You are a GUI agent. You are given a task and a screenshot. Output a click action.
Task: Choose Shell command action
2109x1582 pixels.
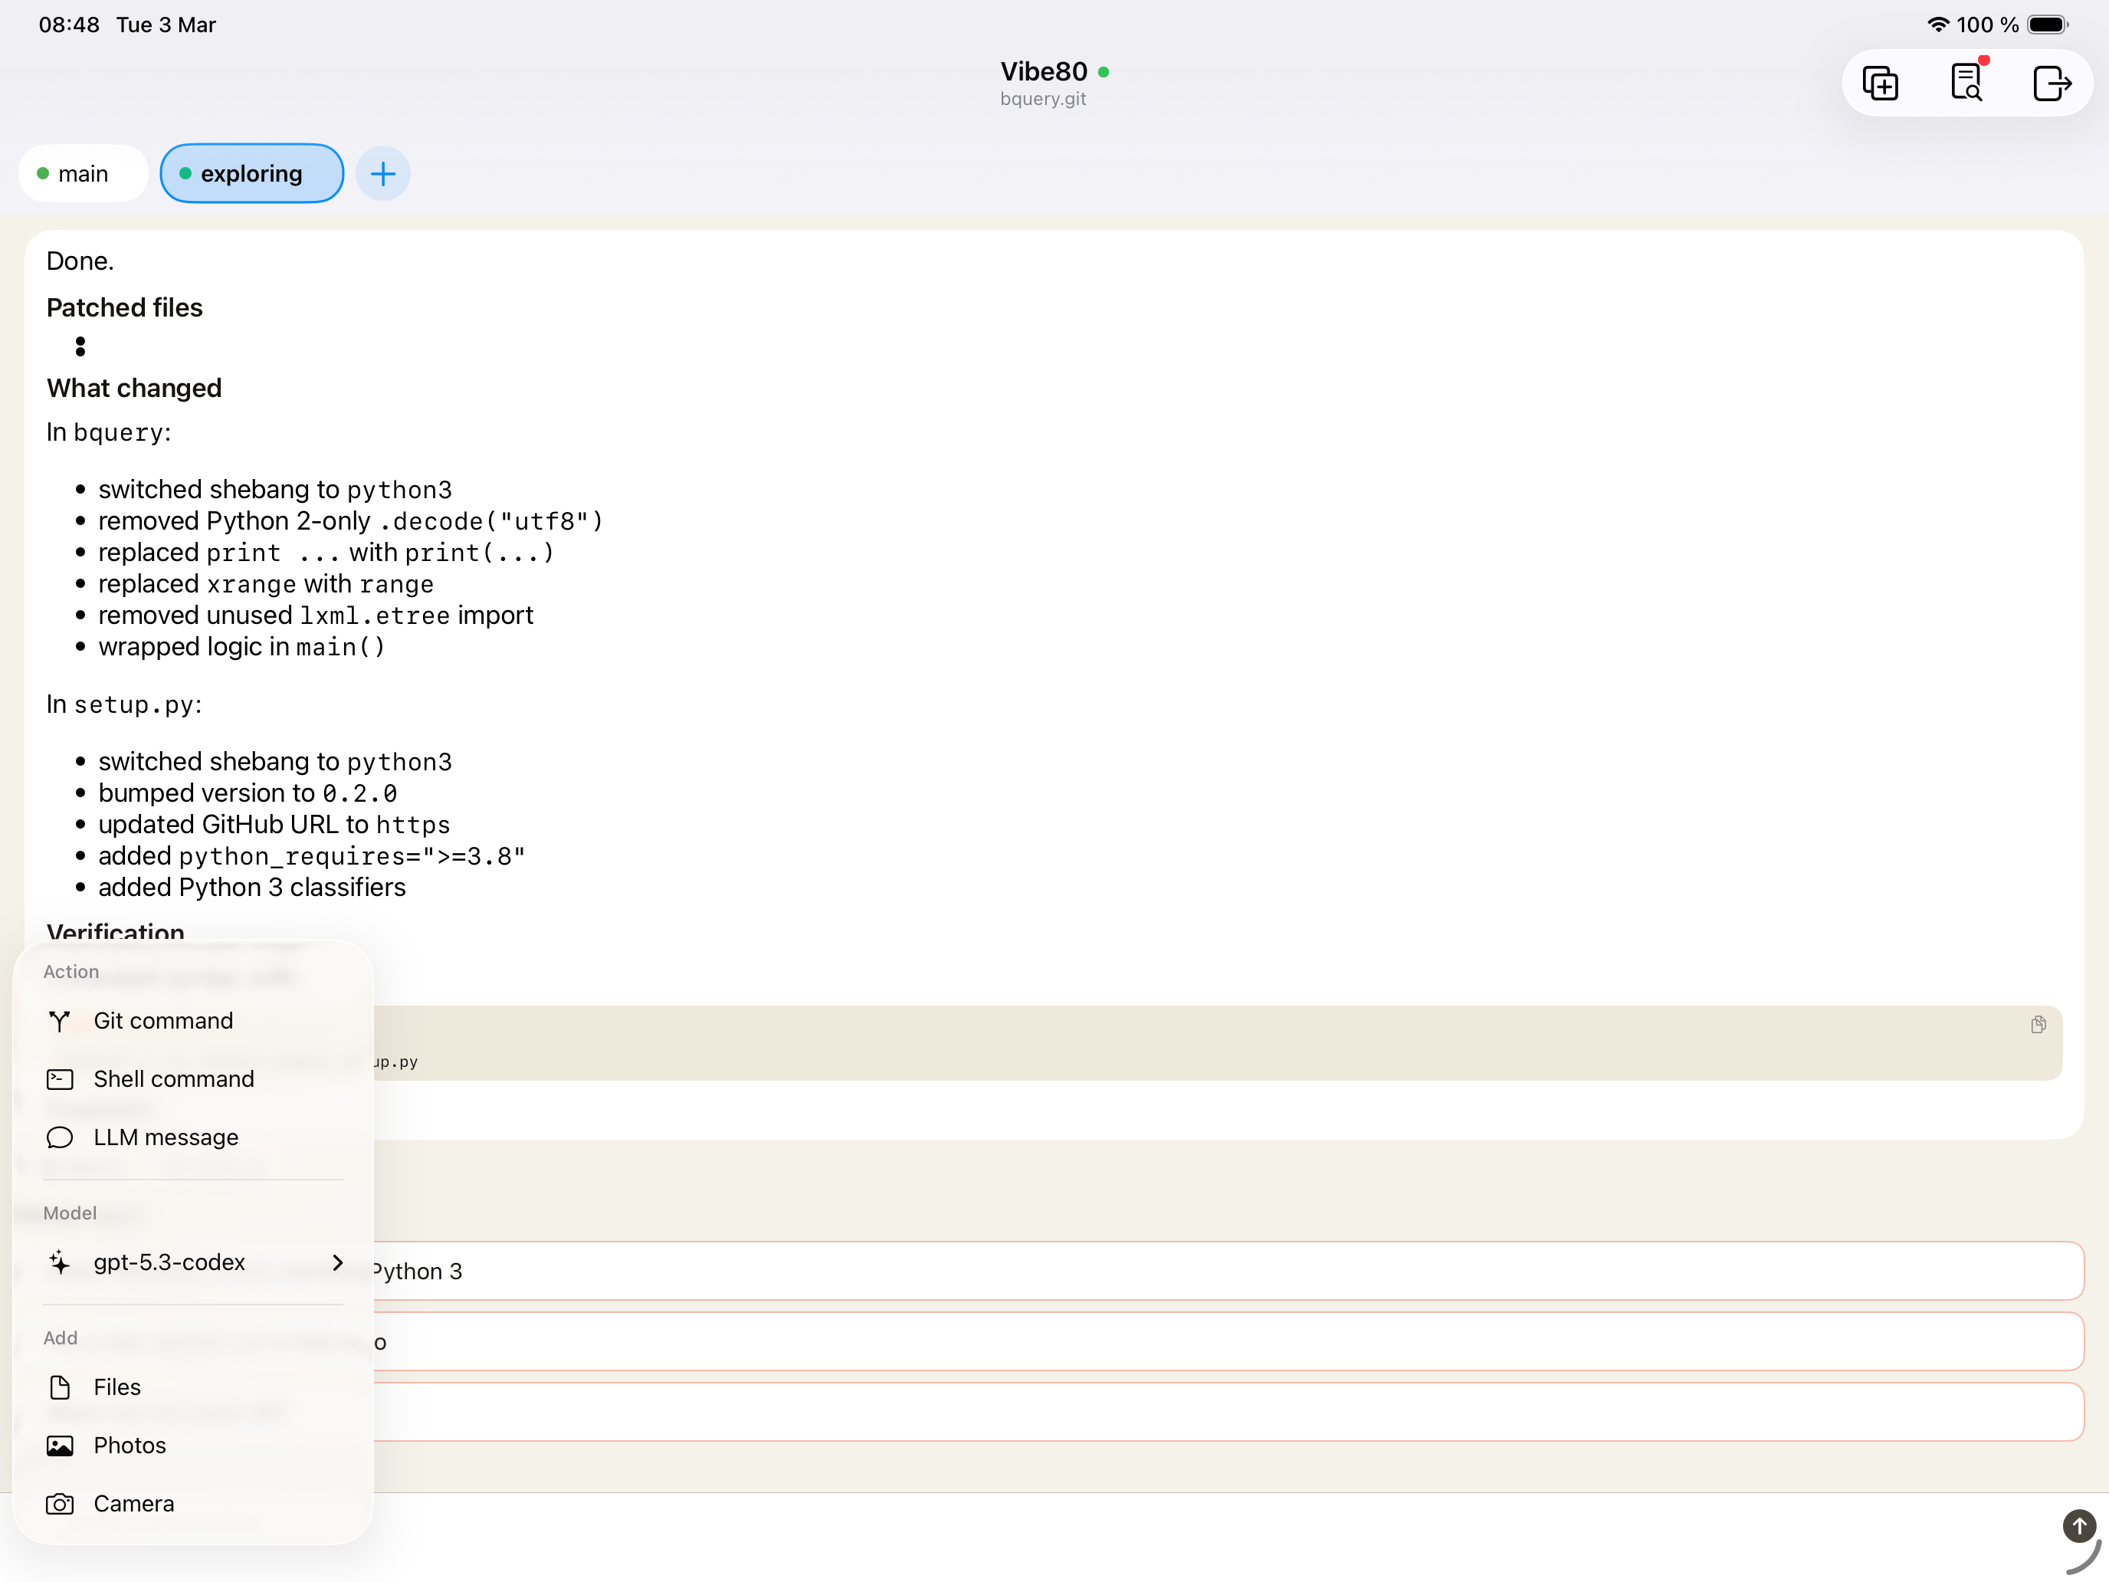pos(173,1079)
